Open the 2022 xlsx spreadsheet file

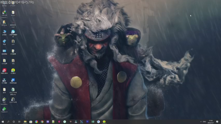point(13,91)
